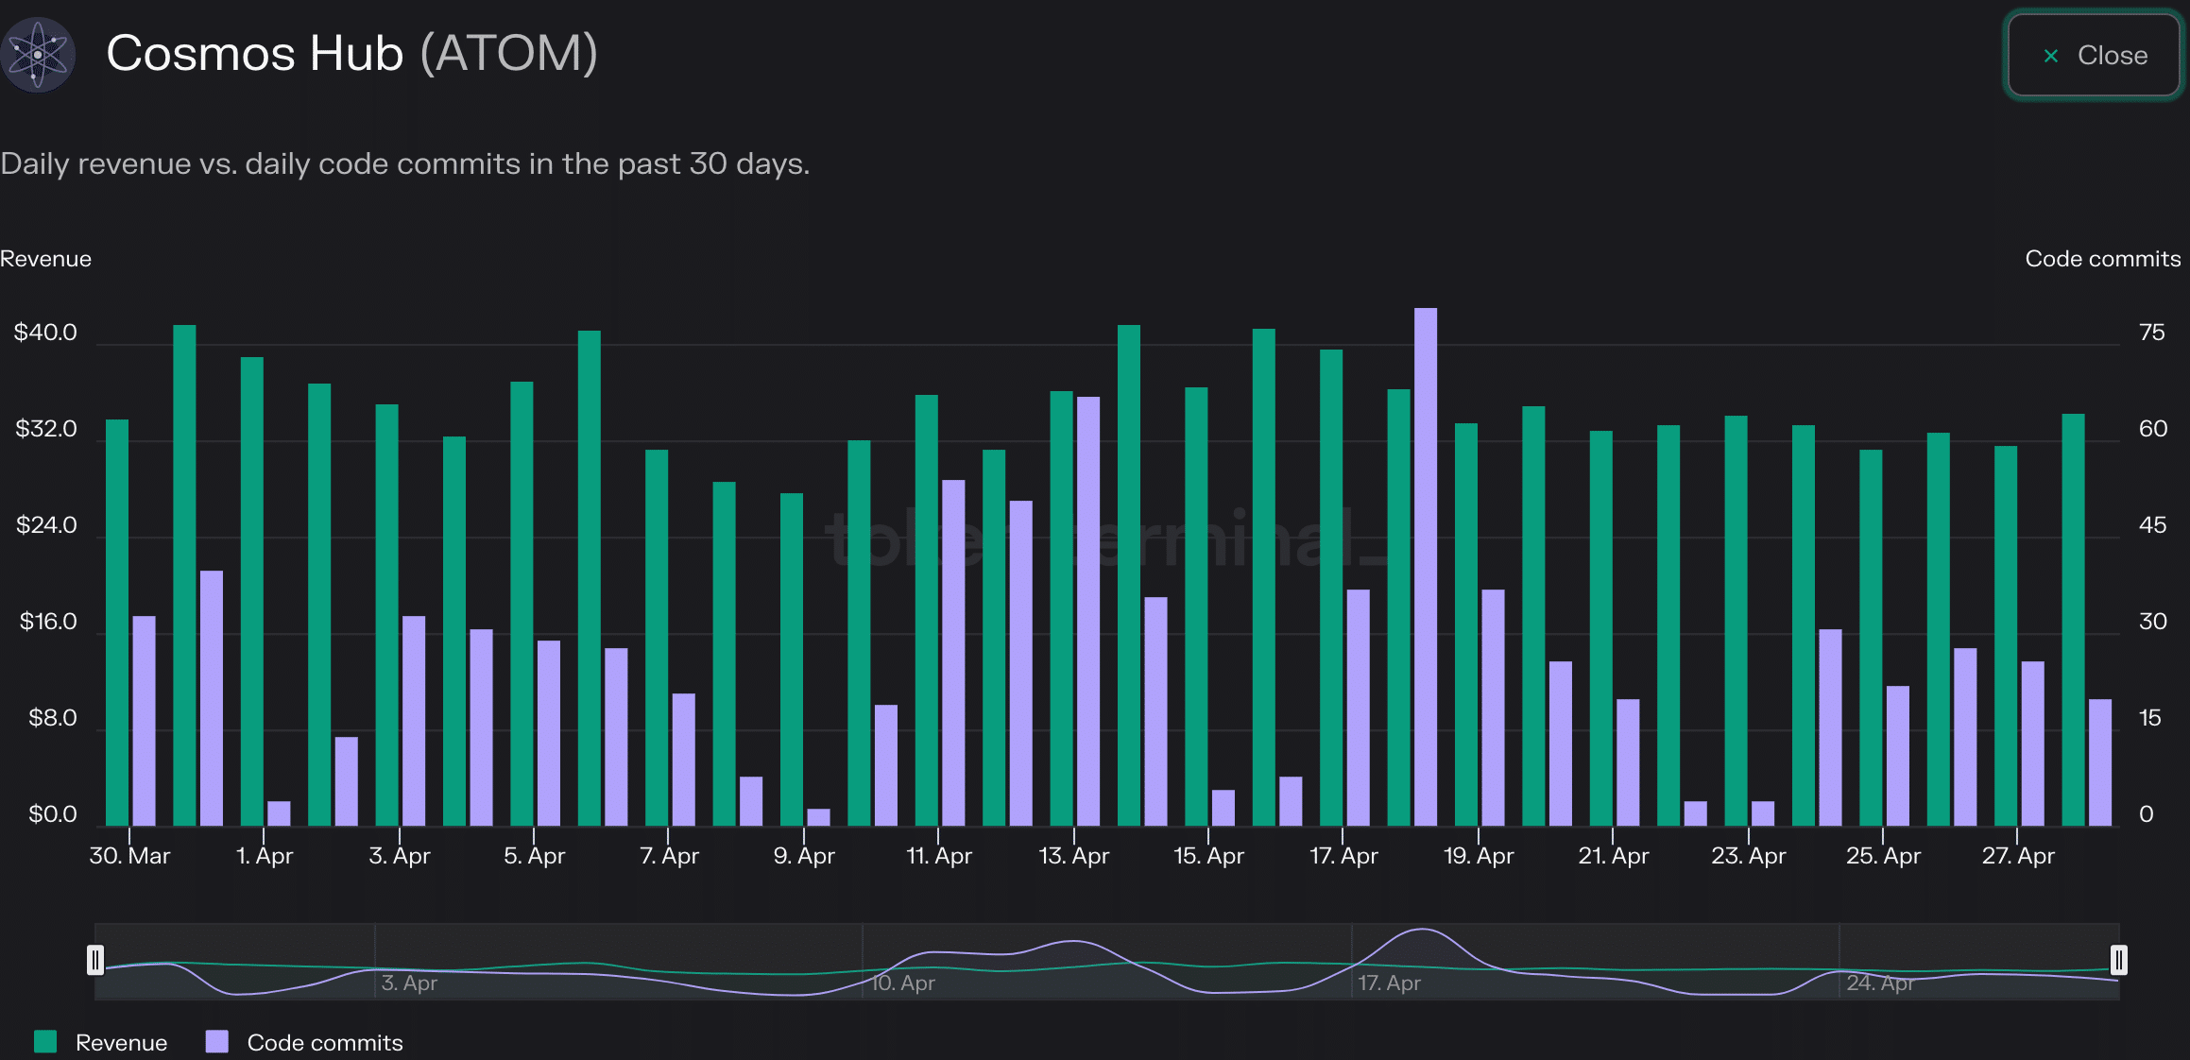
Task: Click the green revenue bar for 30. Mar
Action: (x=117, y=623)
